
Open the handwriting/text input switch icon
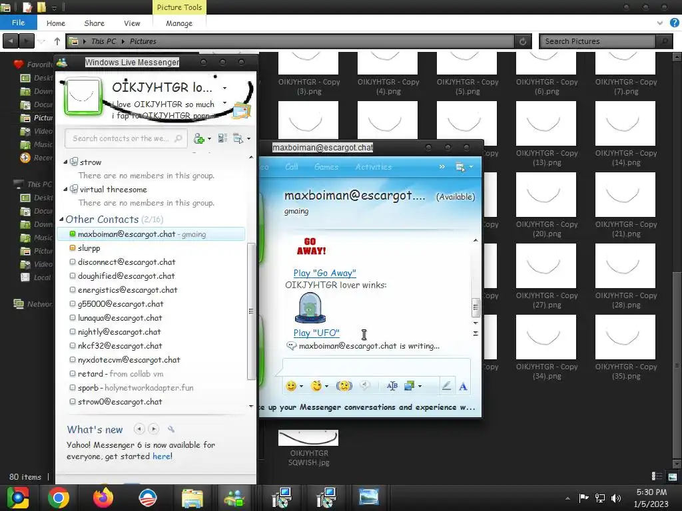[x=392, y=386]
